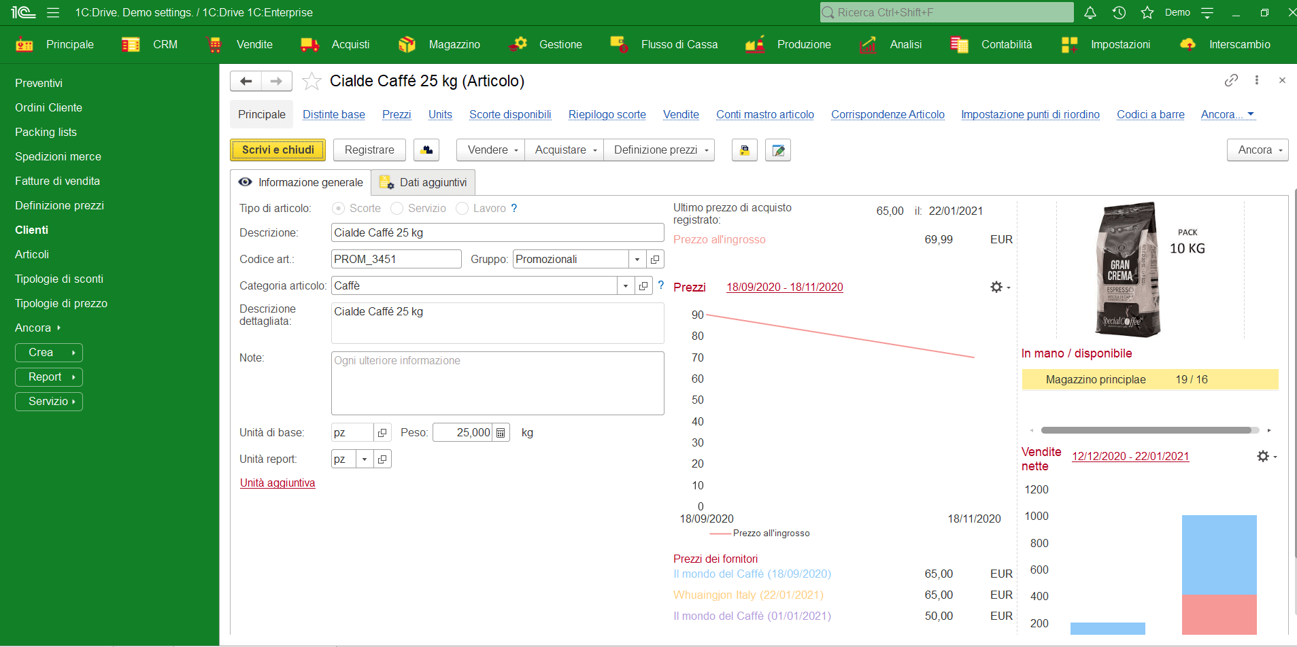Viewport: 1297px width, 647px height.
Task: Click the print icon in article toolbar
Action: point(745,150)
